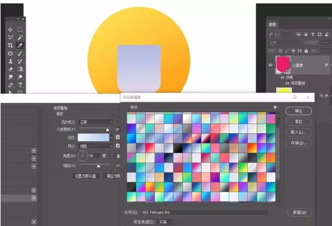Click 载入(L)... button
Image resolution: width=332 pixels, height=226 pixels.
point(299,132)
